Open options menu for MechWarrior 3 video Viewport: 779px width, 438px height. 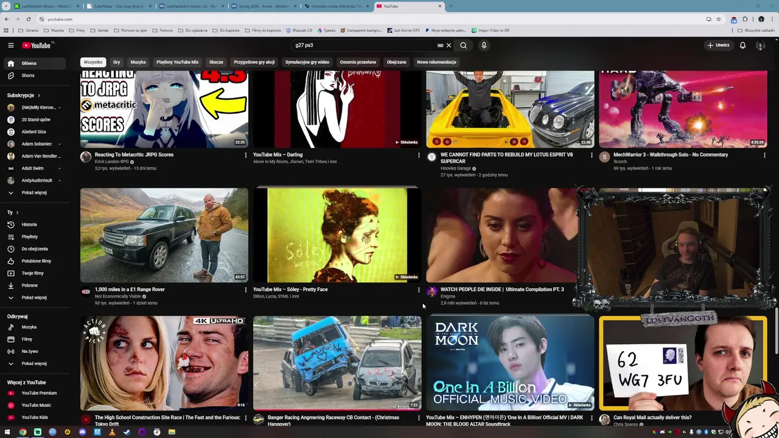[x=764, y=155]
